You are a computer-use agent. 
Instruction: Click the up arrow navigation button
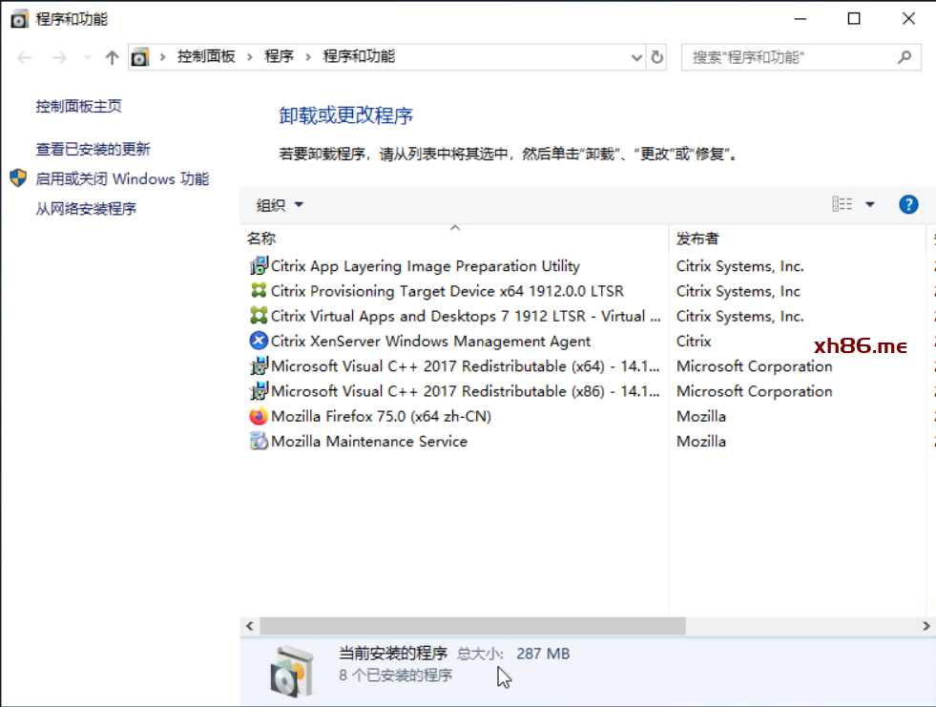[112, 57]
